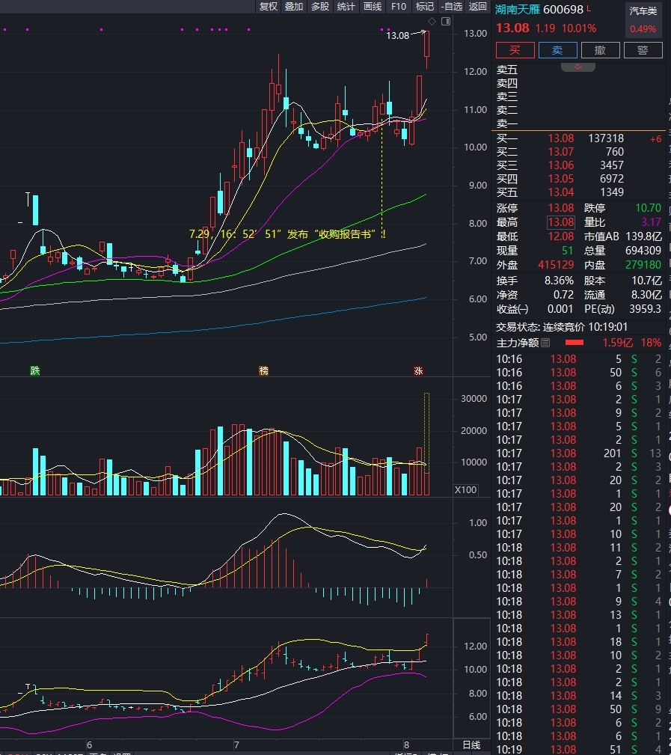Click the red 买 buy button
Screen dimensions: 671x755
515,50
